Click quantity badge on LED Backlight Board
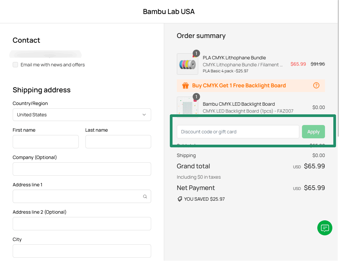The image size is (339, 262). tap(196, 97)
